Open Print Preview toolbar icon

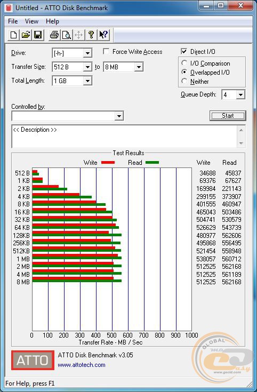point(67,35)
